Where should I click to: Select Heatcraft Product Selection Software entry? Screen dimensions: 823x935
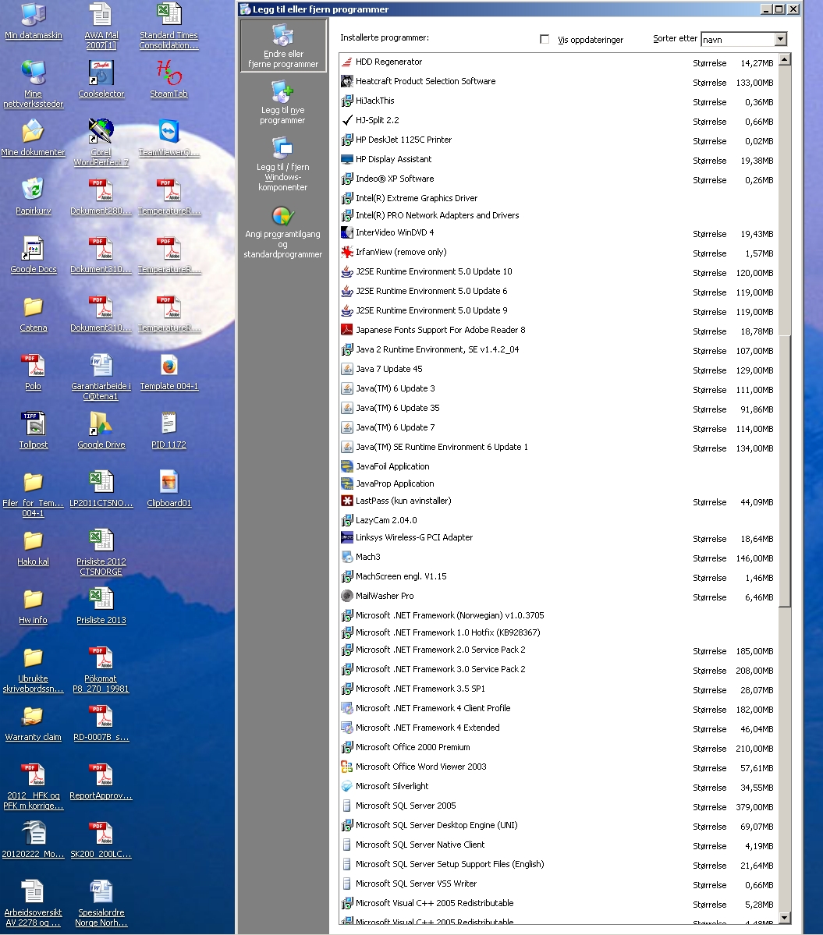pos(559,82)
